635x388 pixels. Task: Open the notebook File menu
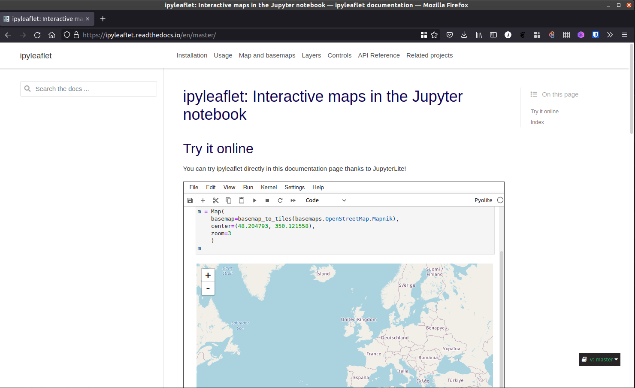point(194,188)
